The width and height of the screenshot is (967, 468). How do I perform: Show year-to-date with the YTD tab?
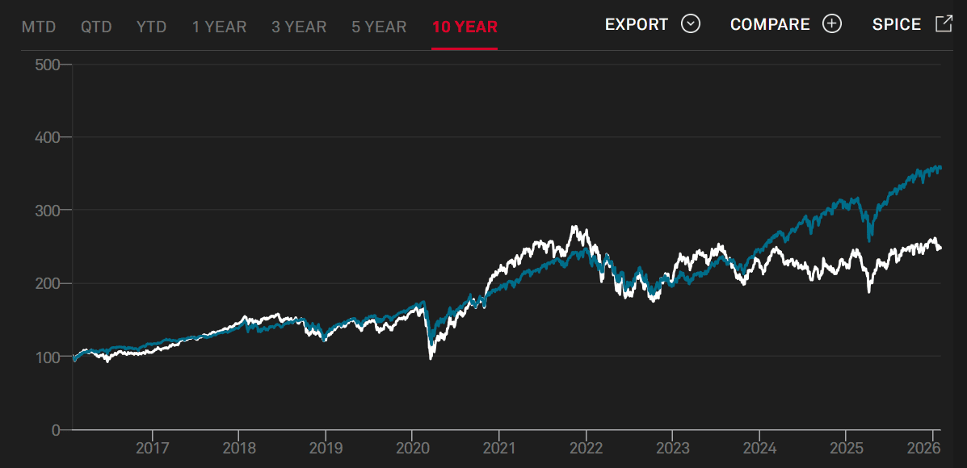(151, 27)
